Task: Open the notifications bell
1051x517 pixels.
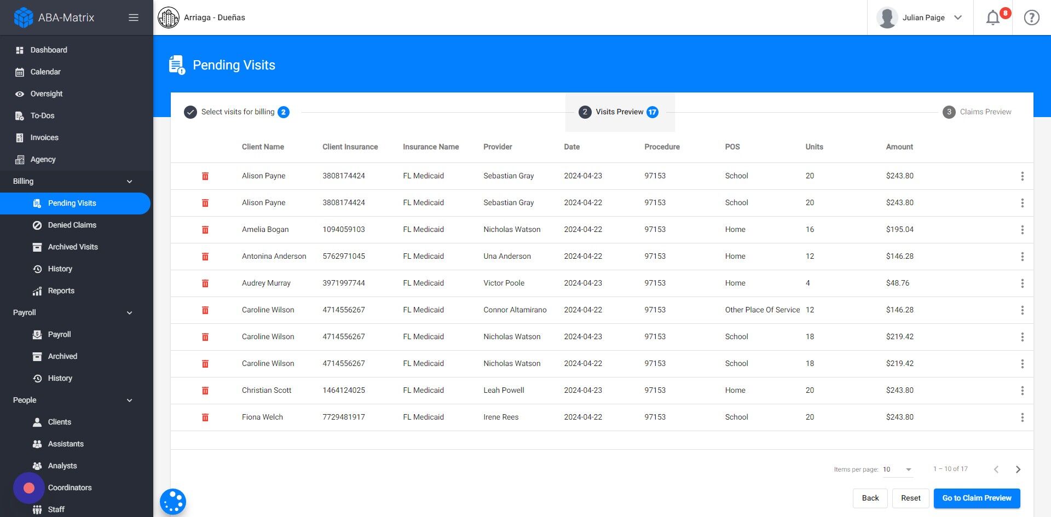Action: click(992, 18)
